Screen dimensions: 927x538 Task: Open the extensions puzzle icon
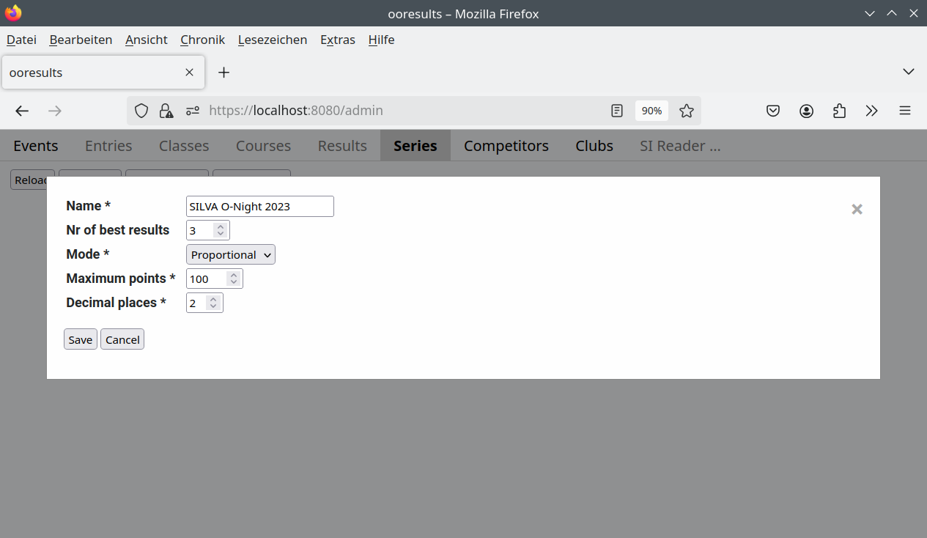click(x=839, y=111)
